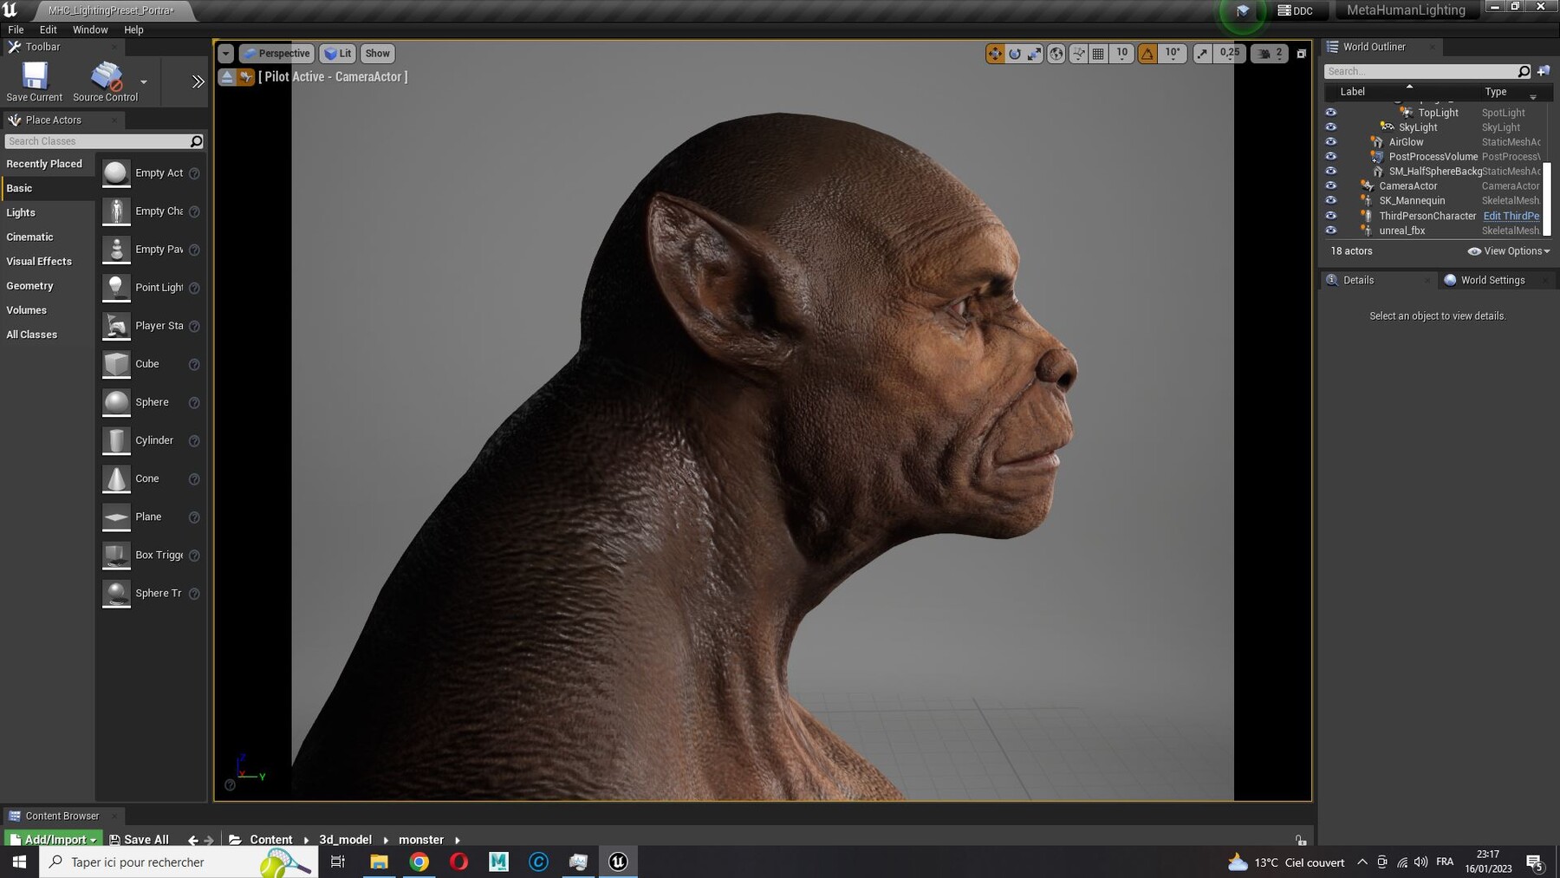Toggle snap-to-grid in the viewport toolbar
The width and height of the screenshot is (1560, 878).
1097,54
